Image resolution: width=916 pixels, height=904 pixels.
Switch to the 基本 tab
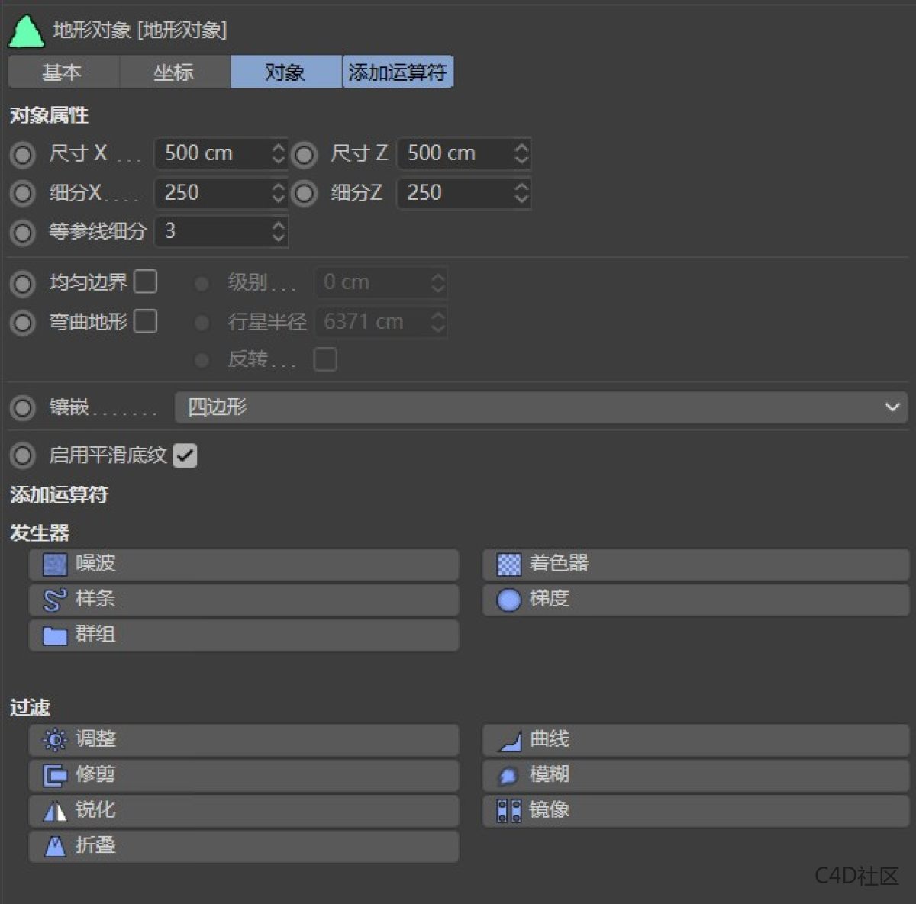tap(63, 72)
